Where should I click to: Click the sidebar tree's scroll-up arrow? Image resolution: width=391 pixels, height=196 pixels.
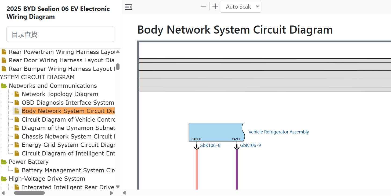pyautogui.click(x=118, y=52)
